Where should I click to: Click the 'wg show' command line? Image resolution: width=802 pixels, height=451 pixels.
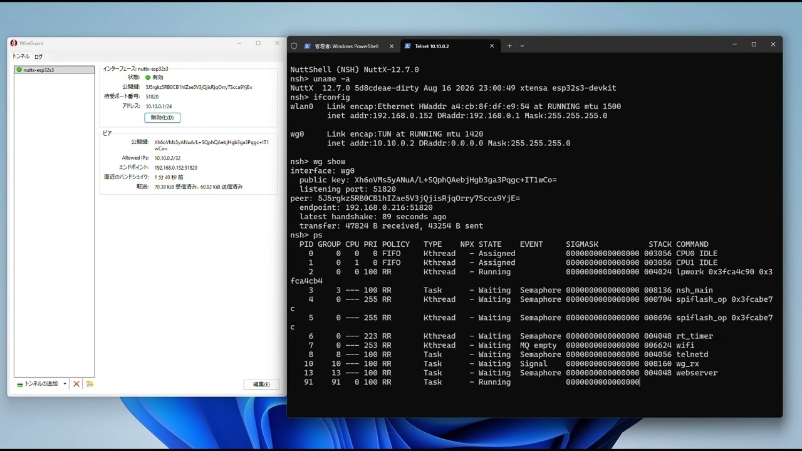click(318, 162)
